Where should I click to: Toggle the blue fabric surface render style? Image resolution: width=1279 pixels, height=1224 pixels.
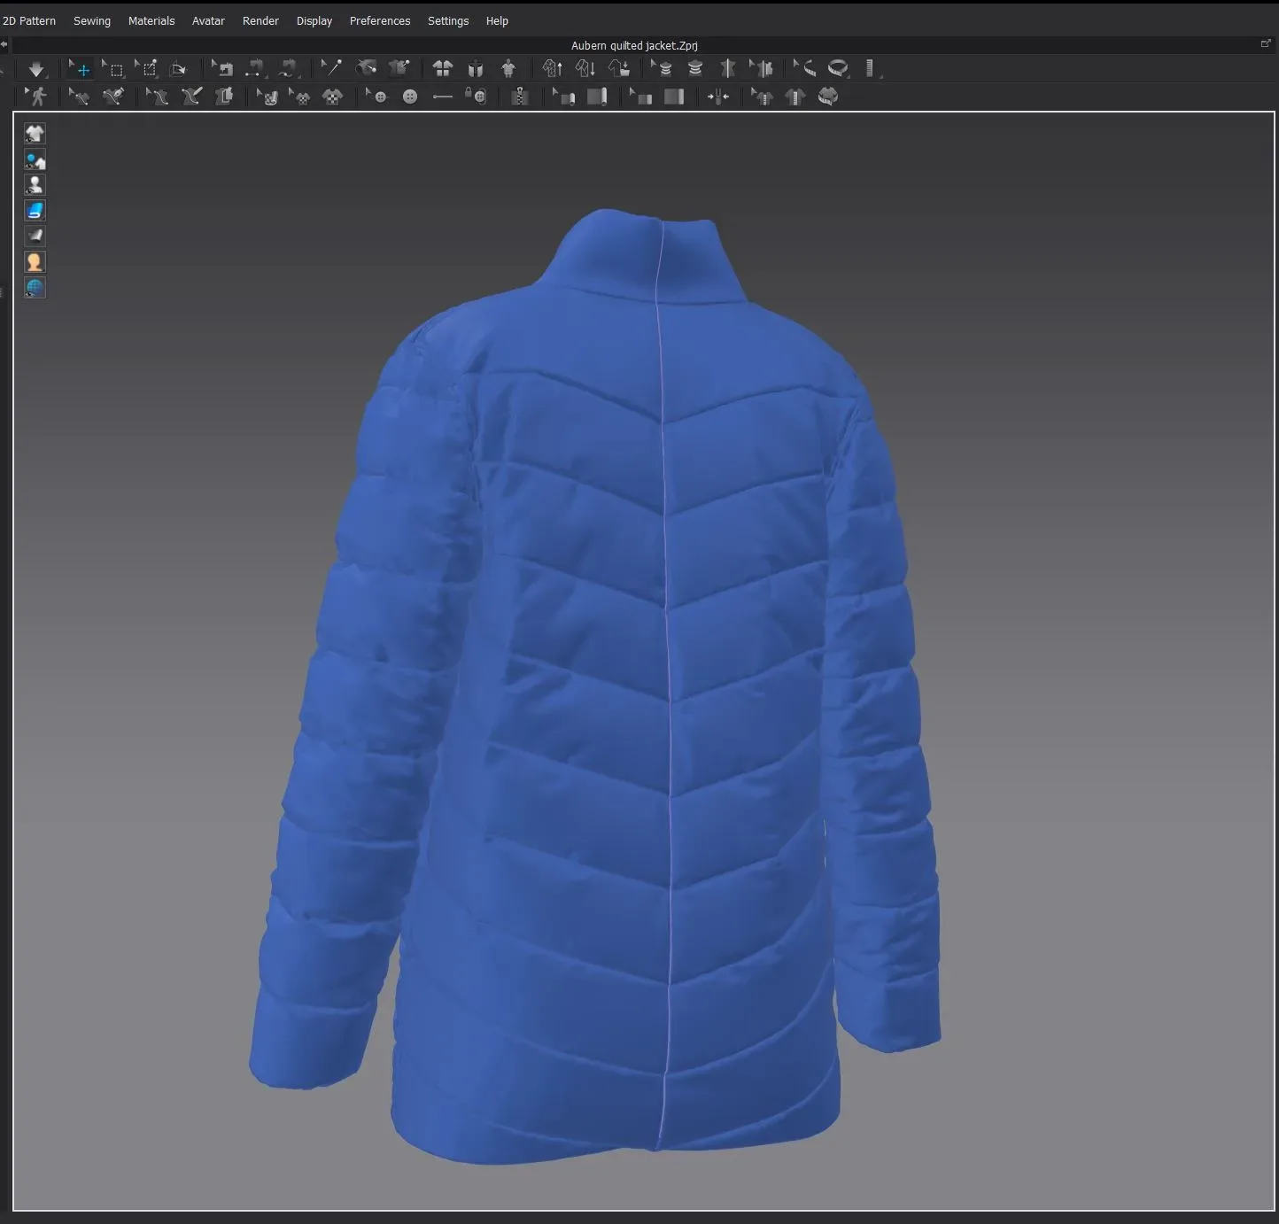(x=35, y=210)
